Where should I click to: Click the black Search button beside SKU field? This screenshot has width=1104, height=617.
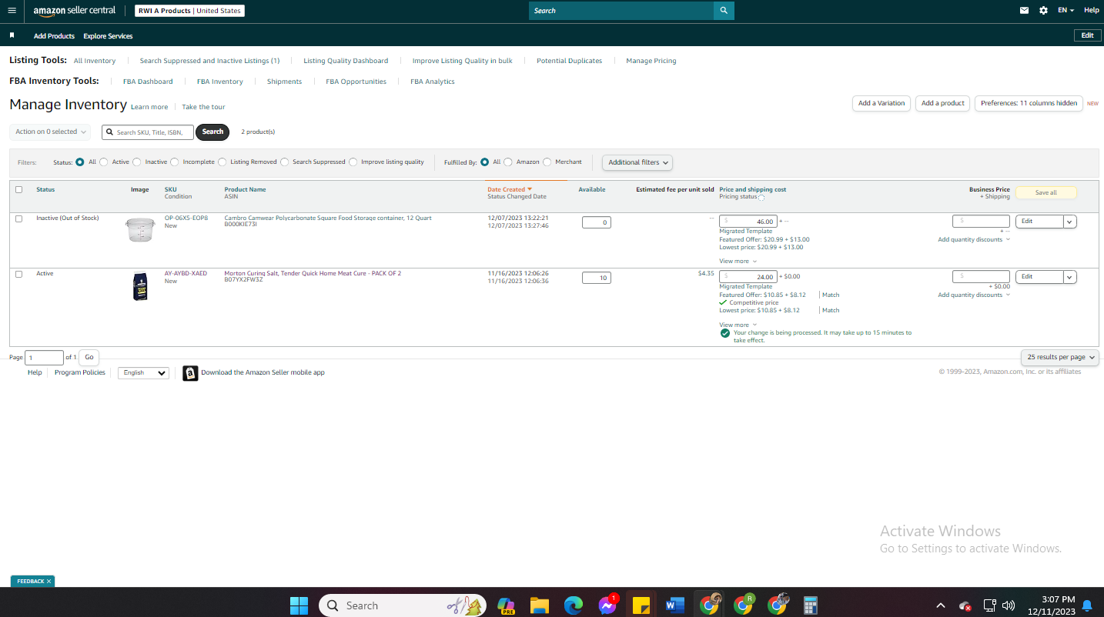click(x=212, y=132)
